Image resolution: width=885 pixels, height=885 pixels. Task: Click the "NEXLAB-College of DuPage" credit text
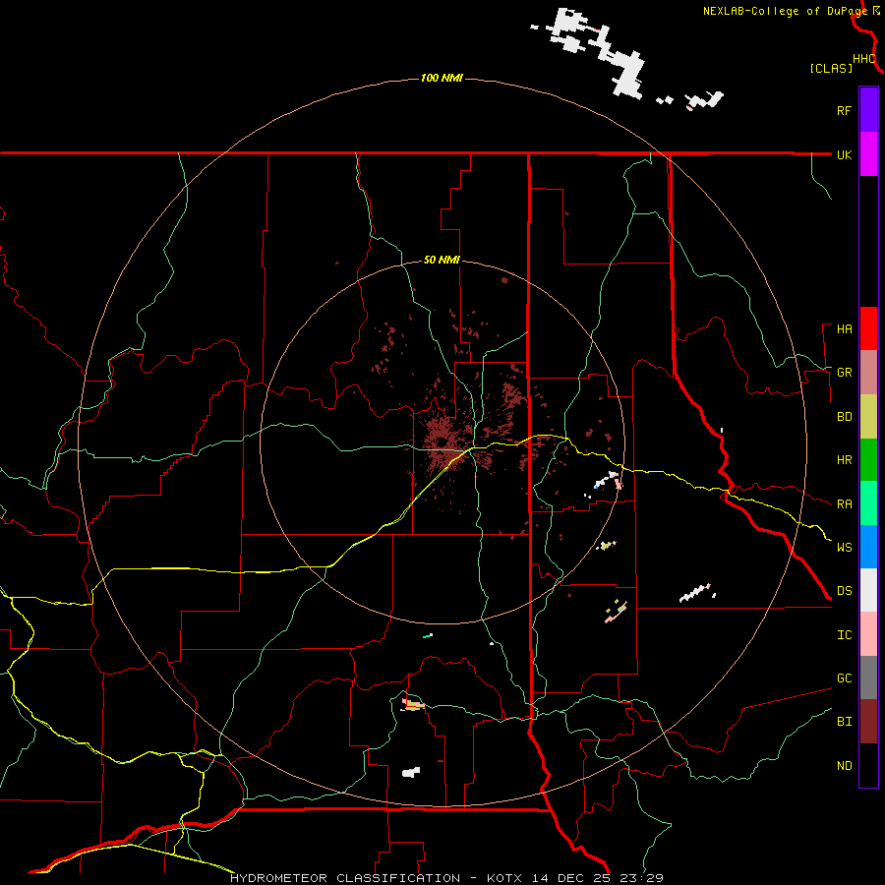tap(785, 11)
